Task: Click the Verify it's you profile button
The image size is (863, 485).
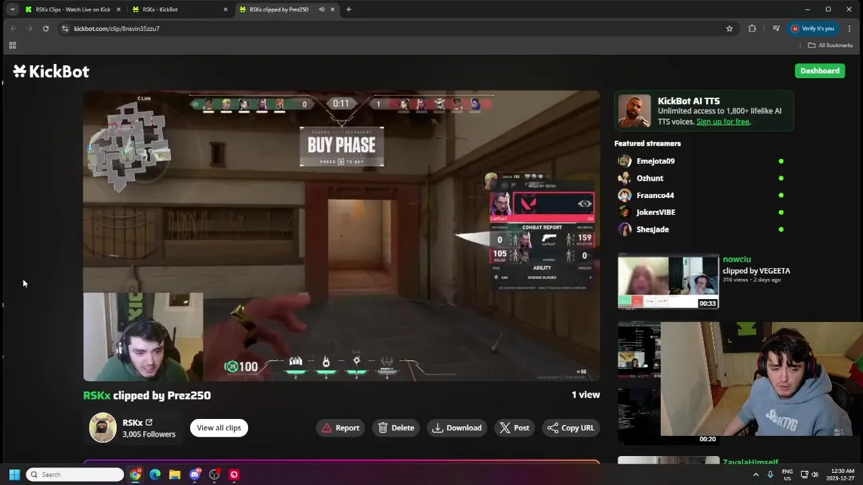Action: pos(813,28)
